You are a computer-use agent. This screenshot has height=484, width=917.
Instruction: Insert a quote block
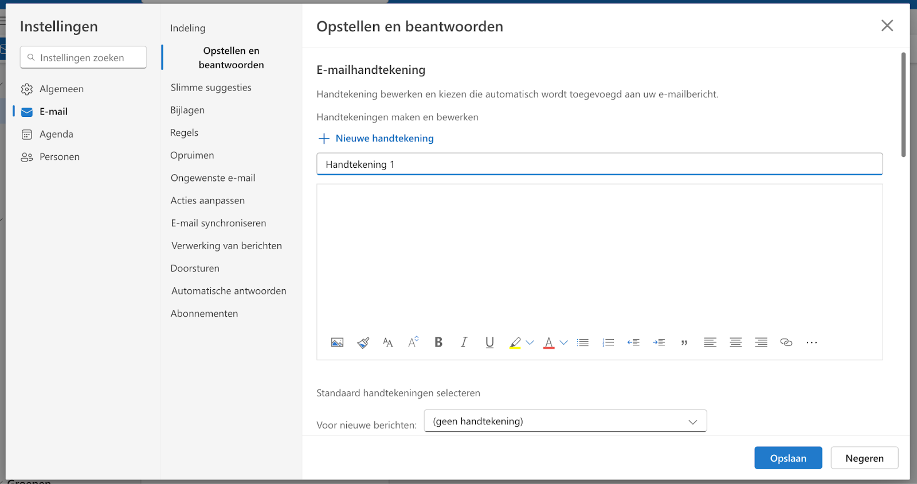[684, 343]
